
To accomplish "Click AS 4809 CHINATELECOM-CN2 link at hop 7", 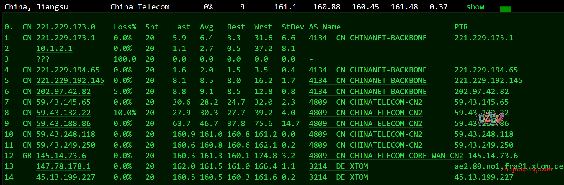I will tap(365, 102).
